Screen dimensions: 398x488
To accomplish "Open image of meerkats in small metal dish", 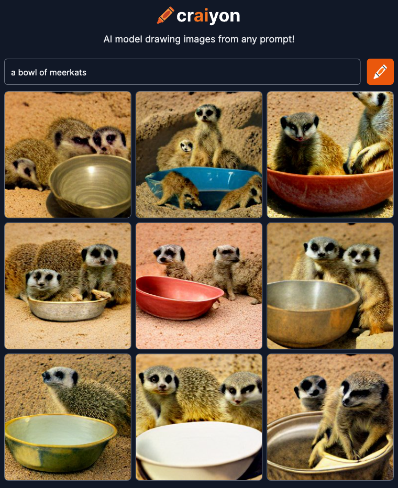I will click(68, 286).
